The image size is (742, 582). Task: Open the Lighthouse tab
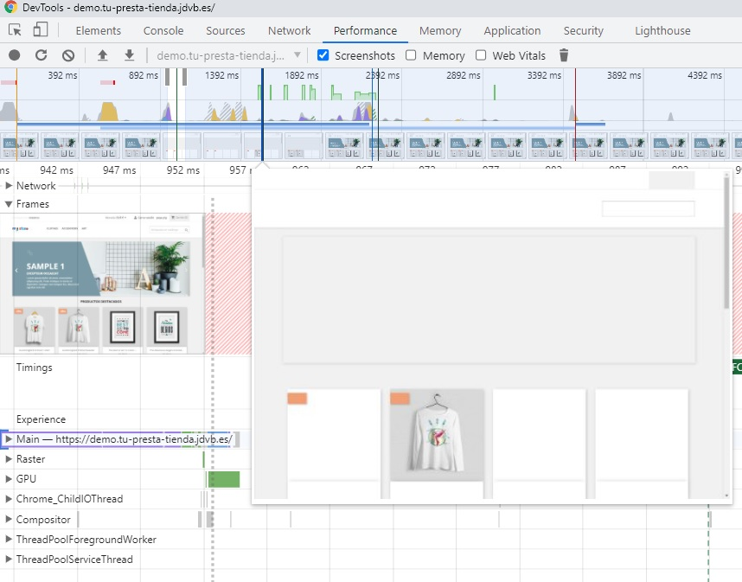662,31
